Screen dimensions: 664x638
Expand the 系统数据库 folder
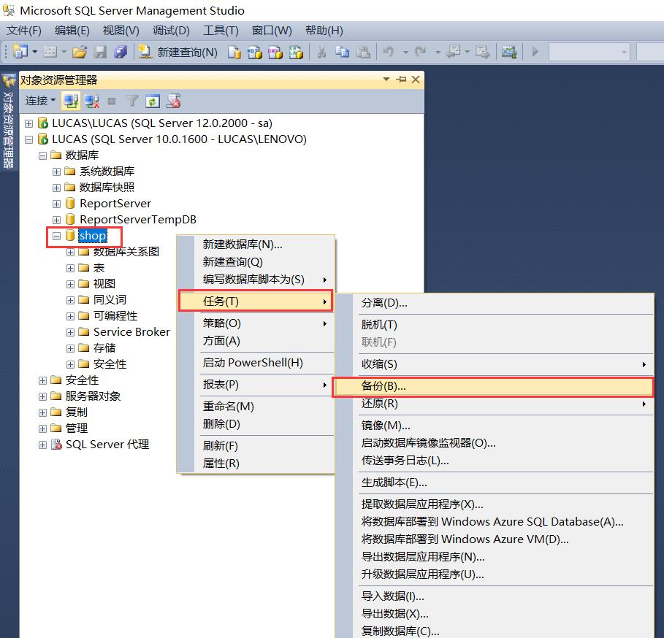[x=56, y=172]
